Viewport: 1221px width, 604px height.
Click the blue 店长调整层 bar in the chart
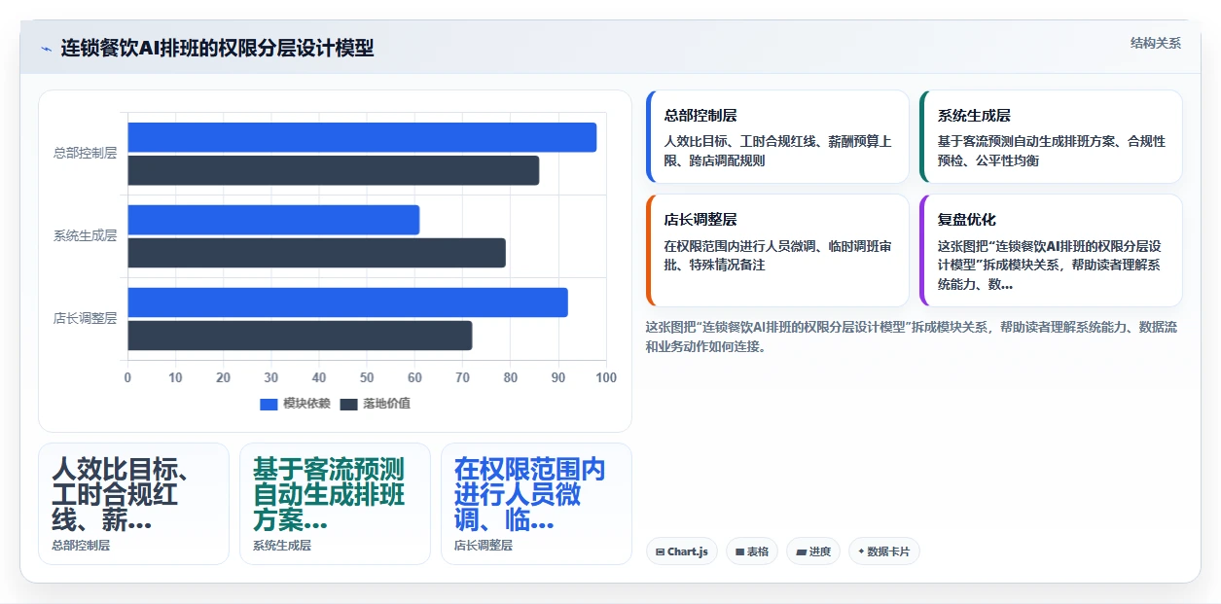click(347, 302)
